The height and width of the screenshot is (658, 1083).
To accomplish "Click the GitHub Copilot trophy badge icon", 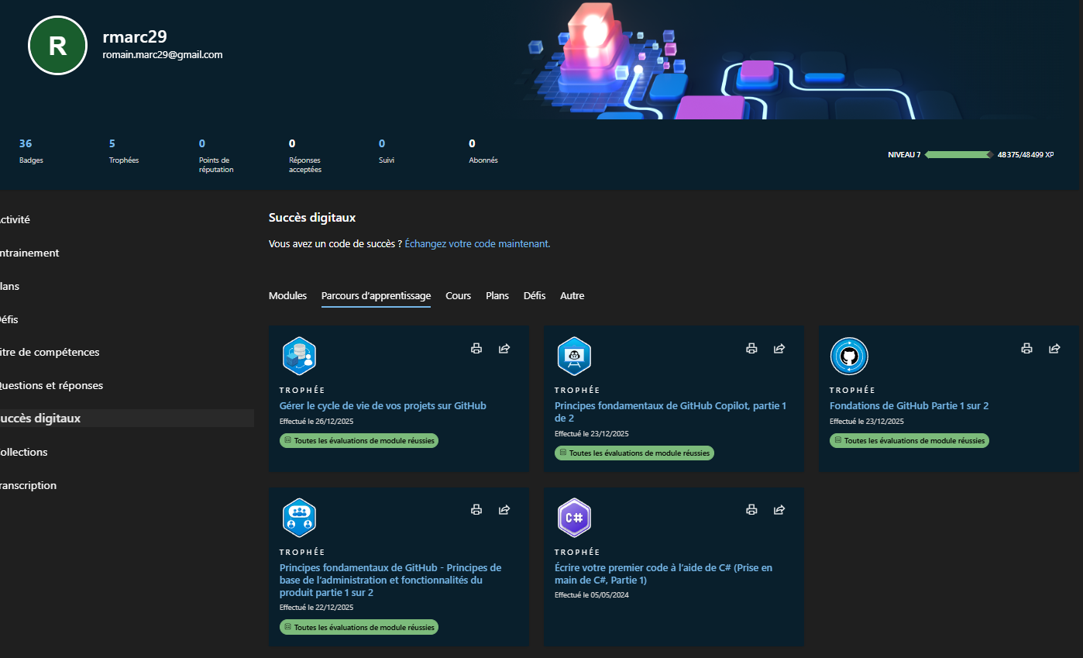I will point(574,357).
